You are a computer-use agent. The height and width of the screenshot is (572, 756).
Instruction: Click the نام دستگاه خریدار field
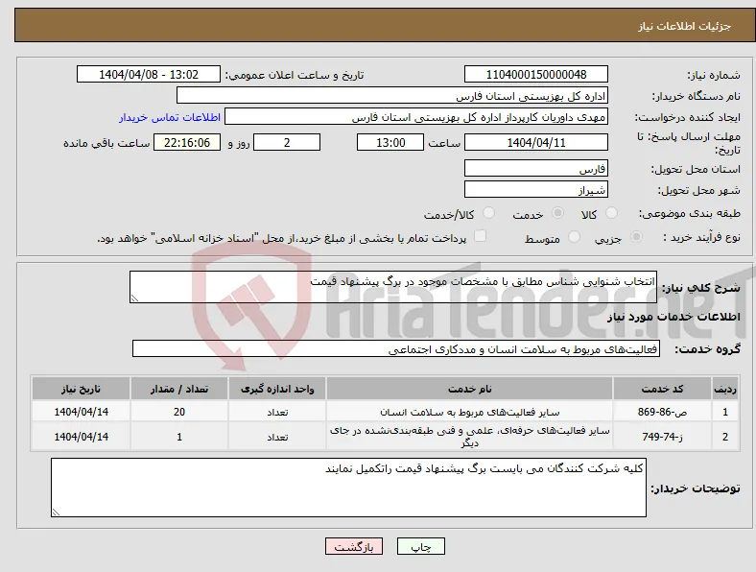coord(392,96)
